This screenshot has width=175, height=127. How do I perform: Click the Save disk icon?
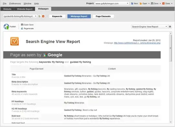click(152, 4)
